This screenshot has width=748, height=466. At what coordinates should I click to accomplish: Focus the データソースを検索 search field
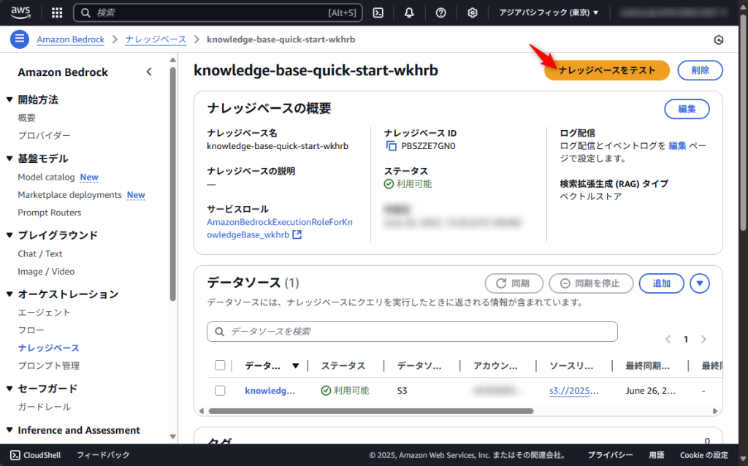[412, 332]
